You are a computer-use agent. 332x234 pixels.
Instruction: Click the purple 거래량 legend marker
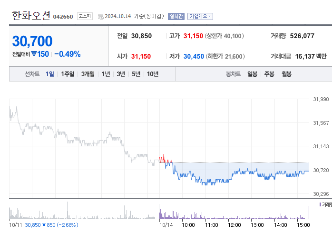click(320, 204)
